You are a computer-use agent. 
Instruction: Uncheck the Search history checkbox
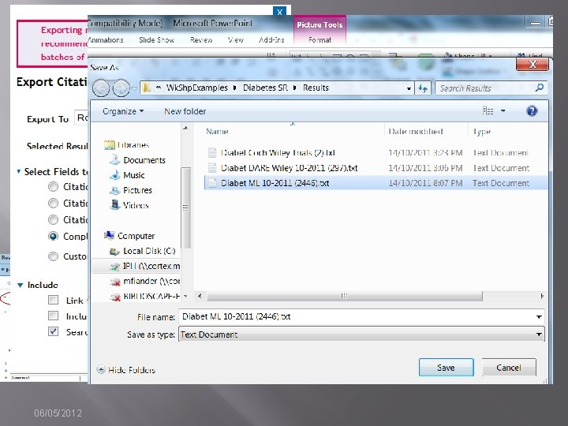pos(54,331)
